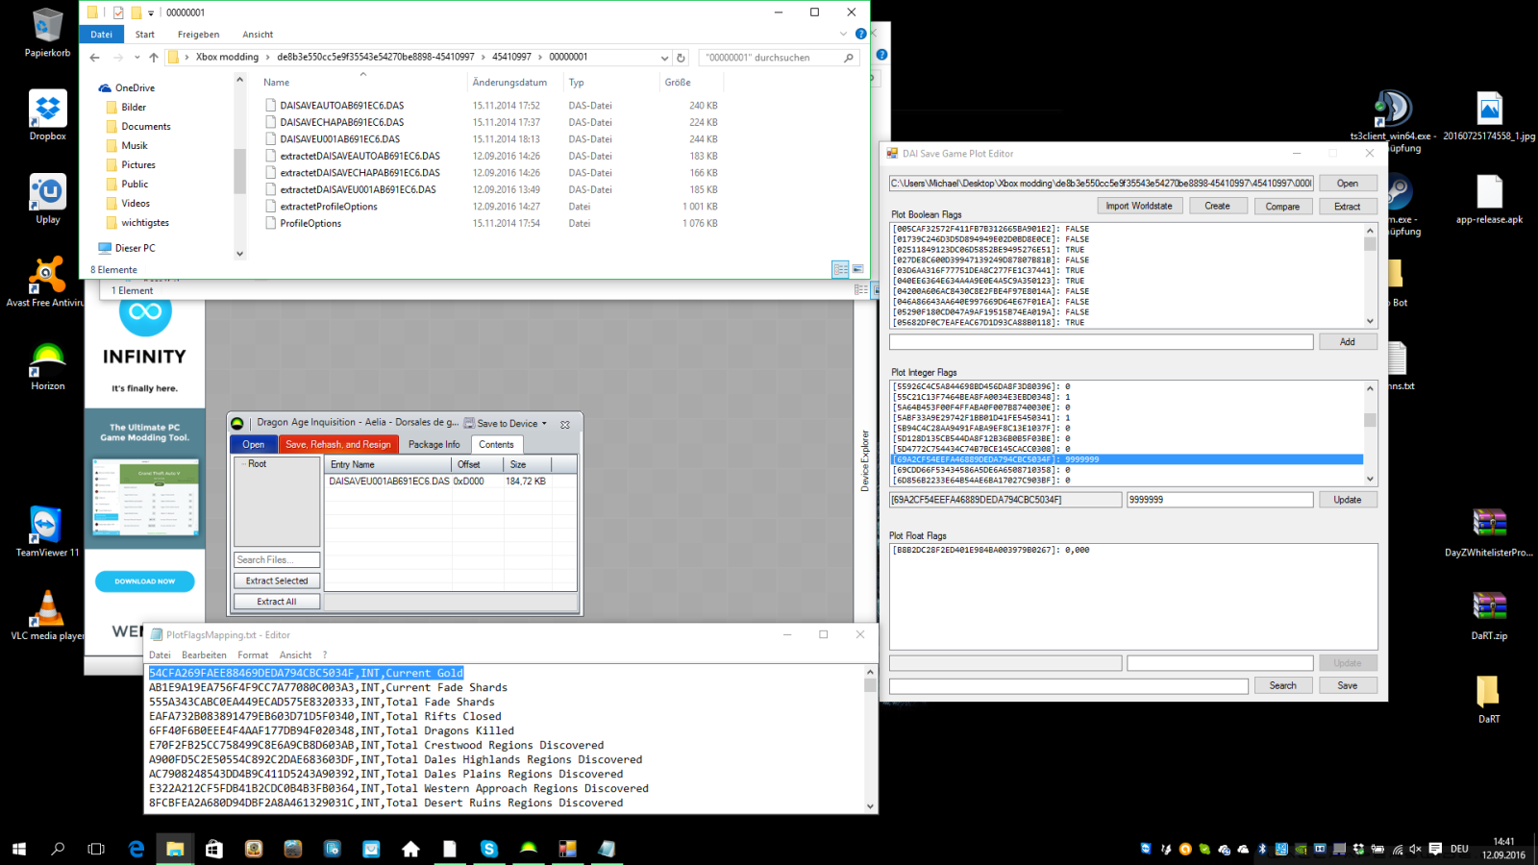Open the DayZWhitelisterPro archive icon

coord(1489,531)
